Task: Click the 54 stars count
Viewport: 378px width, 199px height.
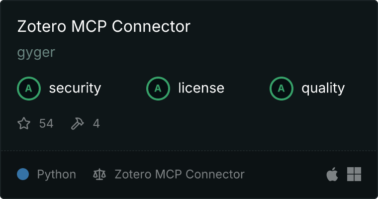Action: pyautogui.click(x=46, y=123)
